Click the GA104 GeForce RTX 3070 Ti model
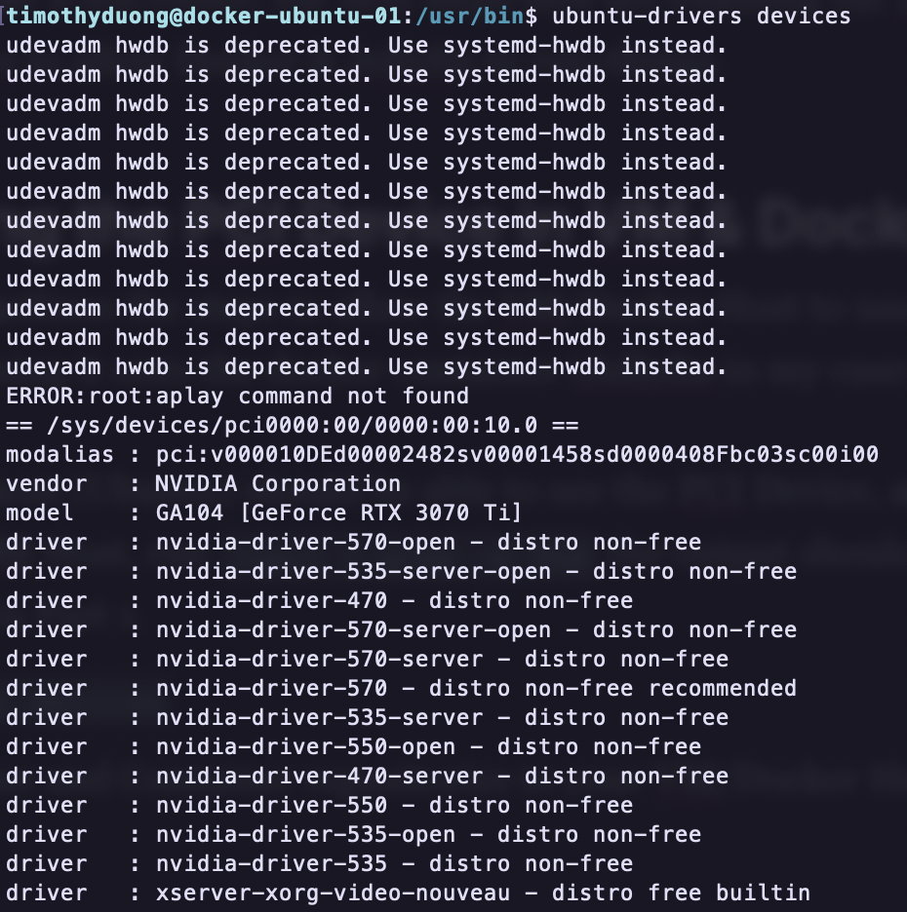 (338, 513)
